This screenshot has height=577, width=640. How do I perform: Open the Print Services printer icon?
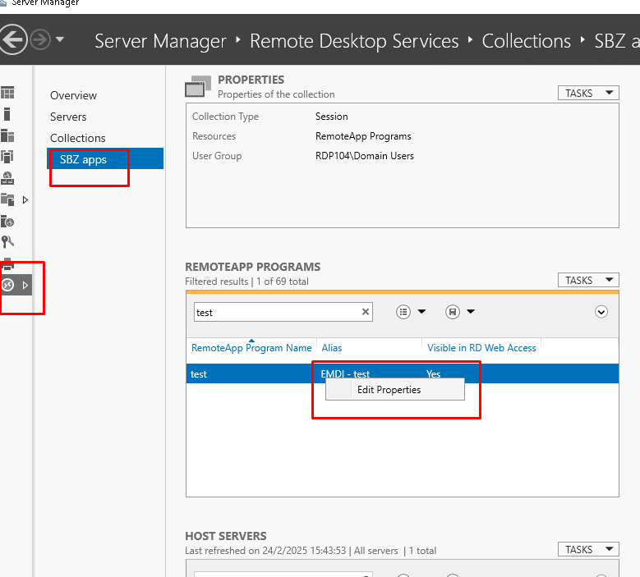[x=8, y=263]
